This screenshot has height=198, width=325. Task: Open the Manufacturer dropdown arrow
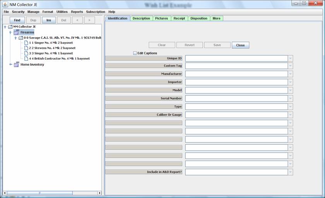click(291, 74)
